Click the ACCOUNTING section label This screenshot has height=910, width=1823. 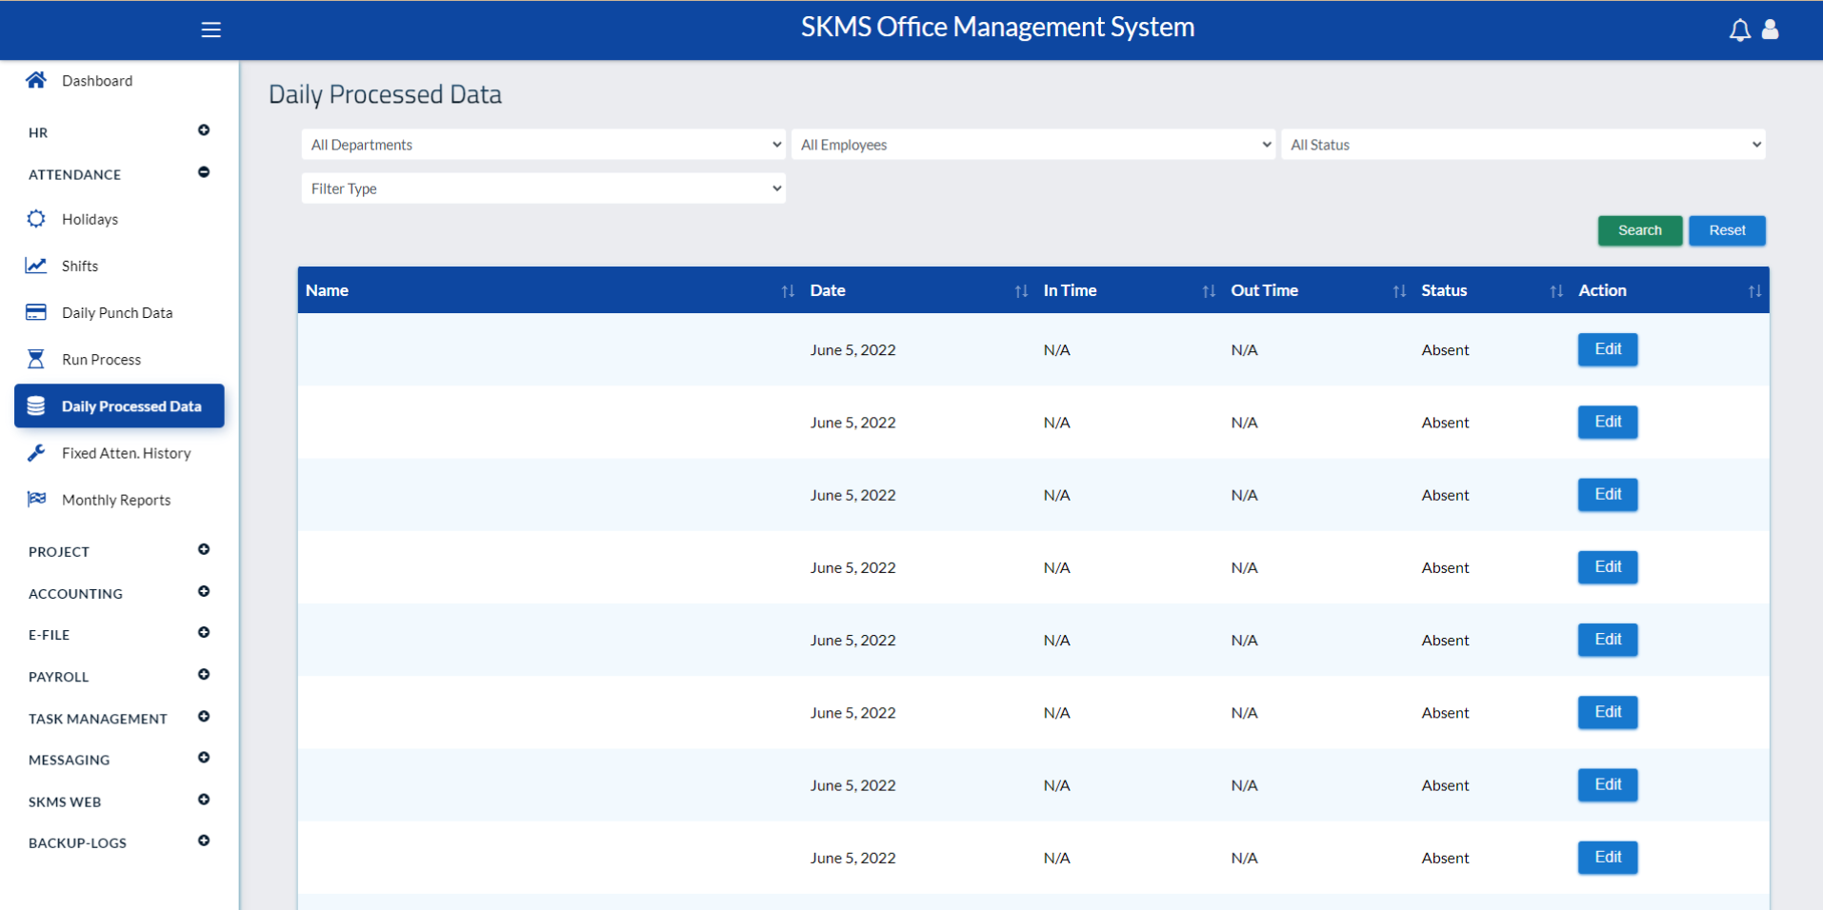tap(75, 593)
